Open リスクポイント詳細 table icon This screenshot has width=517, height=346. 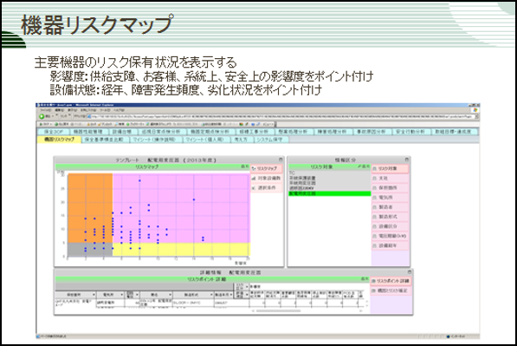[373, 281]
